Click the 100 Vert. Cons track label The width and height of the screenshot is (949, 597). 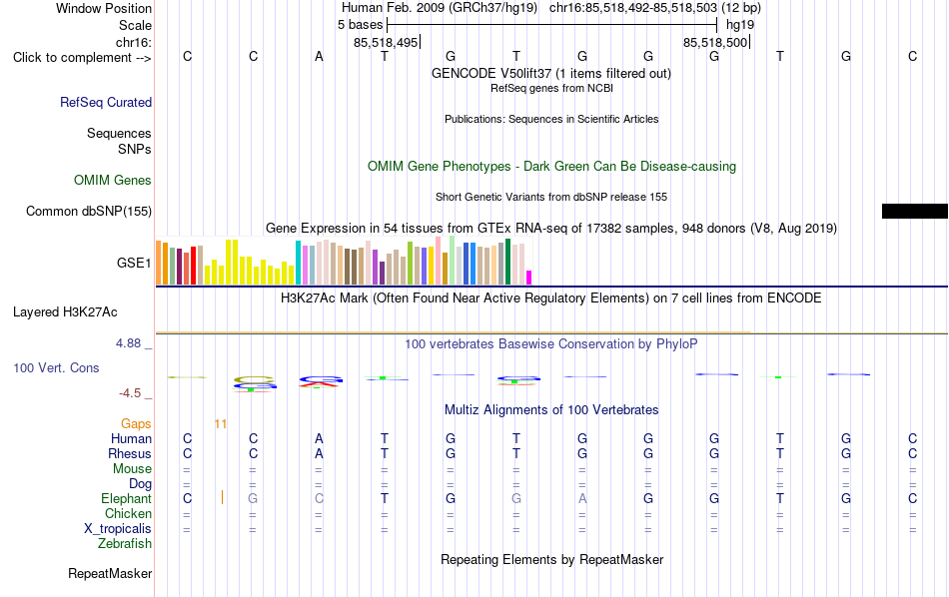pyautogui.click(x=56, y=367)
